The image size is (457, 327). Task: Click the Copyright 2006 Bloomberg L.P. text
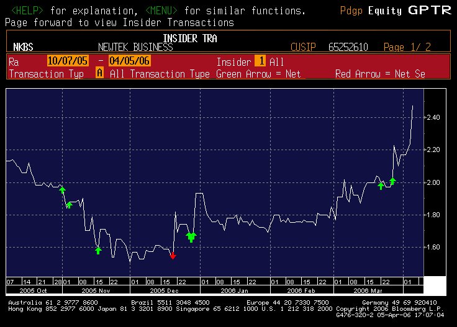tap(390, 308)
